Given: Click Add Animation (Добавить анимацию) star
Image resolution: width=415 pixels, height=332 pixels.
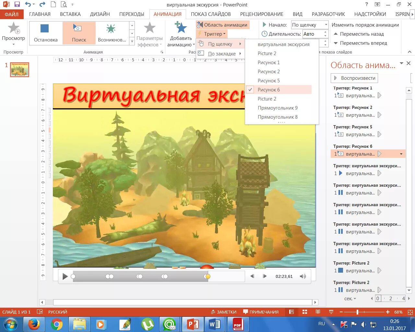Looking at the screenshot, I should point(181,28).
